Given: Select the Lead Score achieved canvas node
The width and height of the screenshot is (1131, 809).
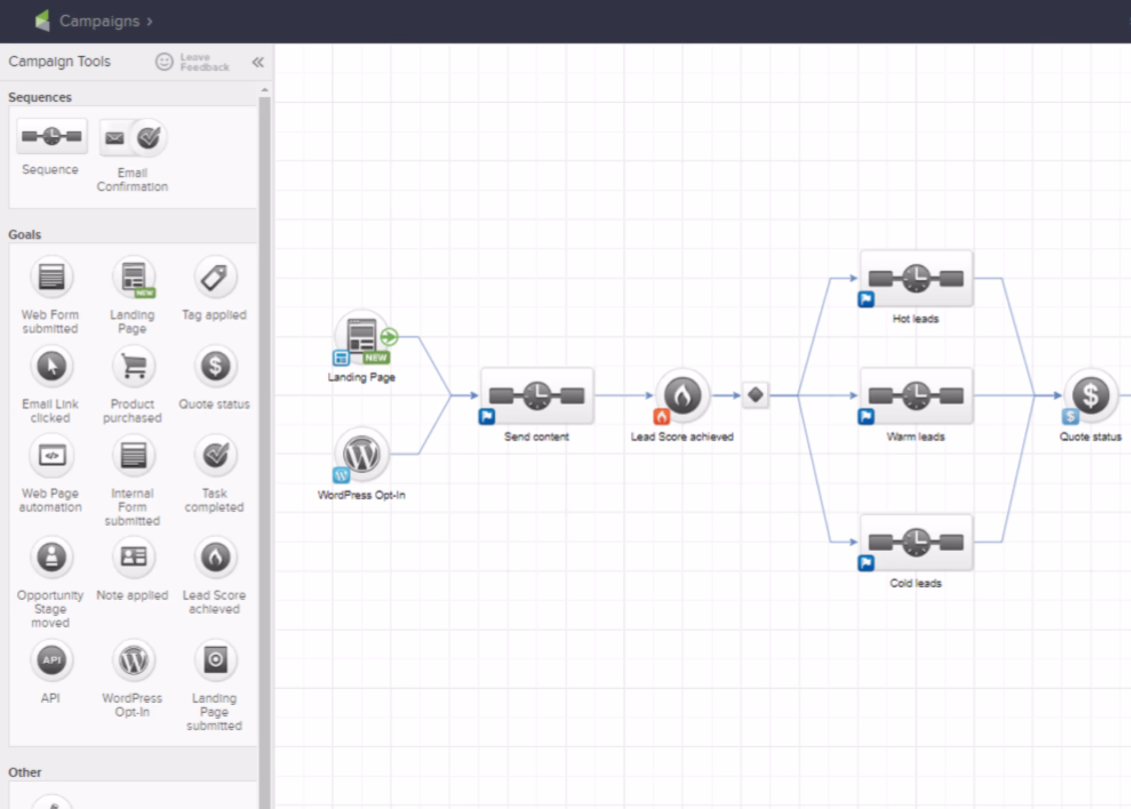Looking at the screenshot, I should [x=682, y=396].
